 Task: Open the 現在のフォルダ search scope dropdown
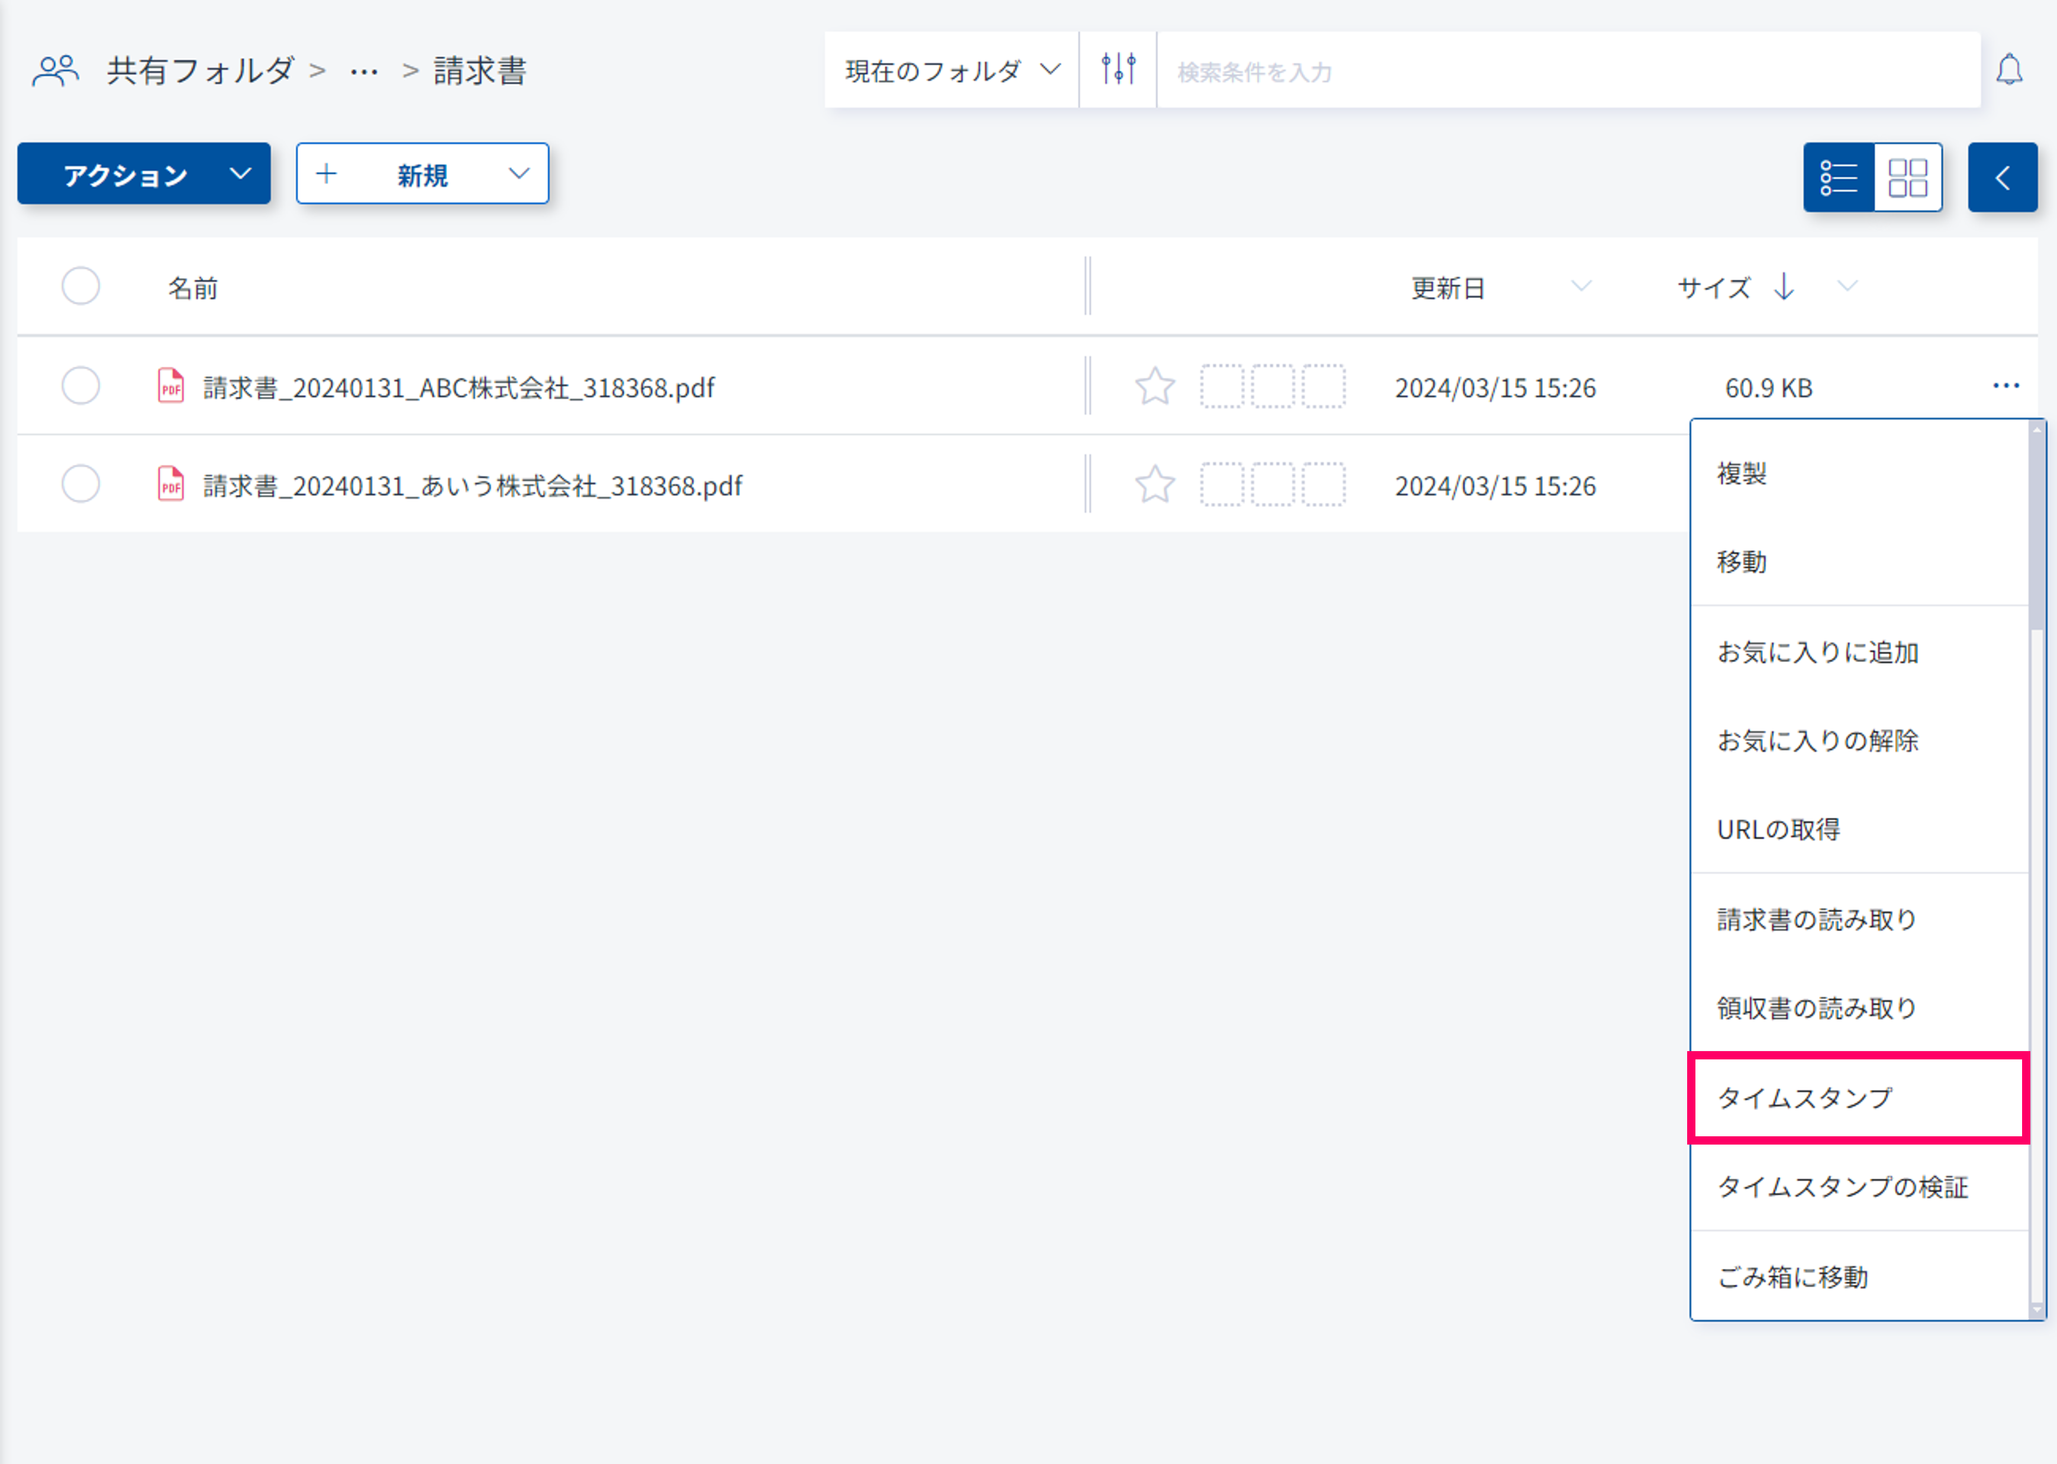pyautogui.click(x=950, y=70)
